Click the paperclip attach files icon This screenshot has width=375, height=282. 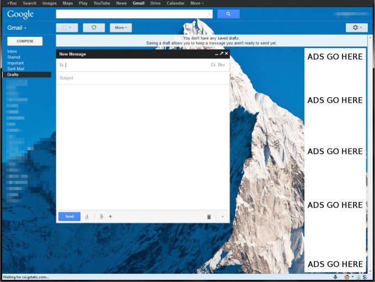pyautogui.click(x=101, y=217)
